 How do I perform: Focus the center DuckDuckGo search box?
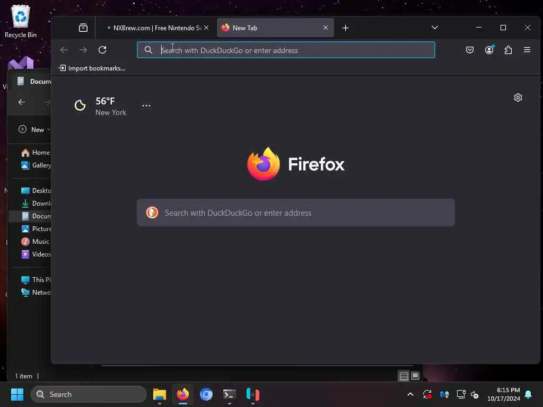click(296, 213)
